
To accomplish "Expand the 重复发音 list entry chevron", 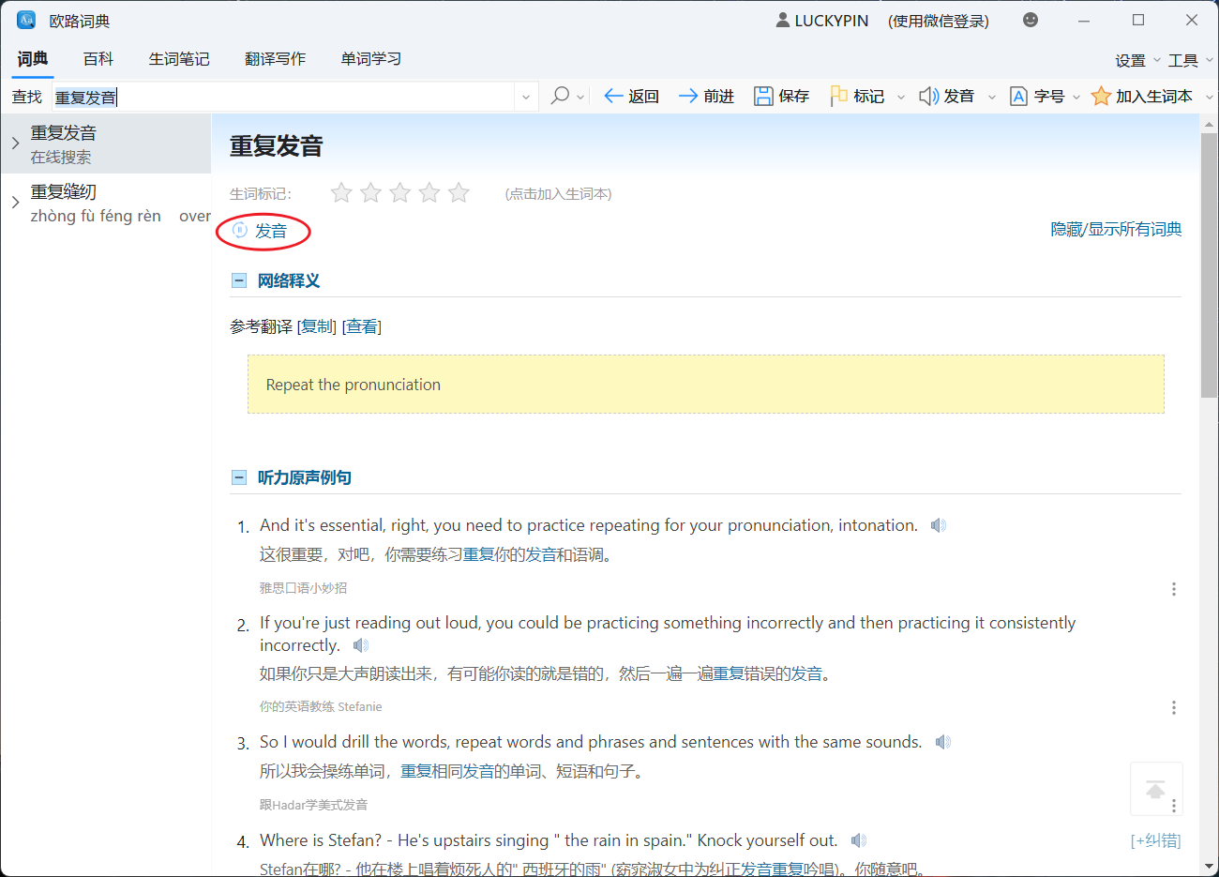I will (x=15, y=144).
